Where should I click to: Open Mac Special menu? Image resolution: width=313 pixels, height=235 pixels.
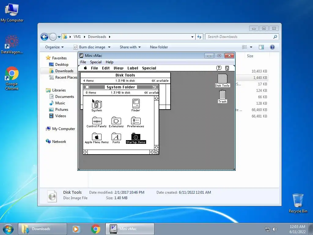149,68
